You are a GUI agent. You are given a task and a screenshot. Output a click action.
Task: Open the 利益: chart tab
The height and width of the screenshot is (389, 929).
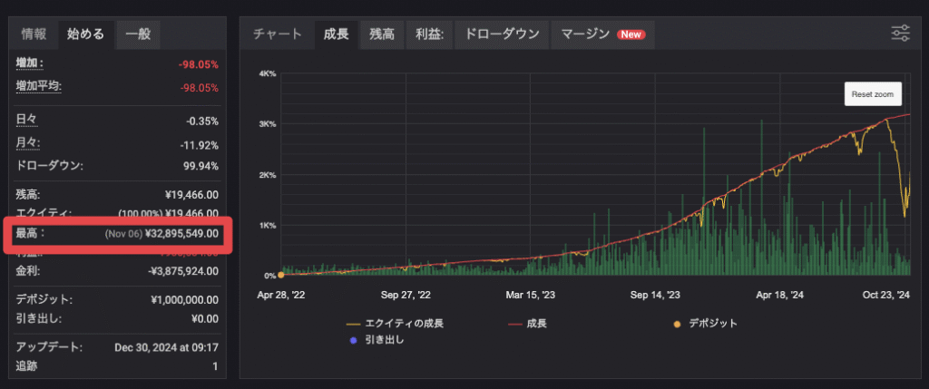[x=430, y=34]
